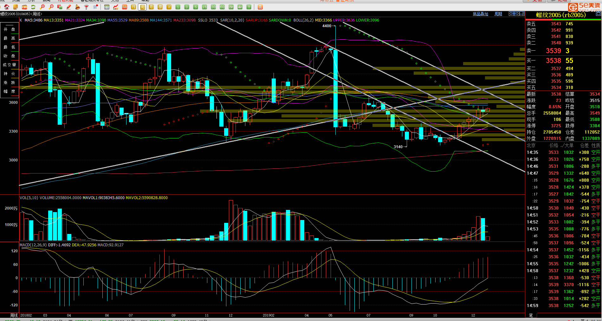This screenshot has height=321, width=602.
Task: Select the 笔 tab below the trades list
Action: pyautogui.click(x=531, y=315)
